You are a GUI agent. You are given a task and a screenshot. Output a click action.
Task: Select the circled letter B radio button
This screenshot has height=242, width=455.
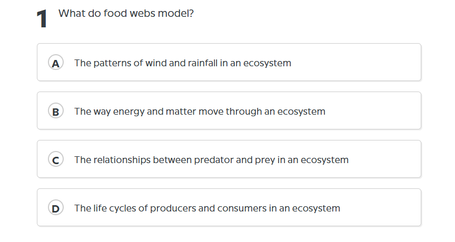[x=56, y=112]
